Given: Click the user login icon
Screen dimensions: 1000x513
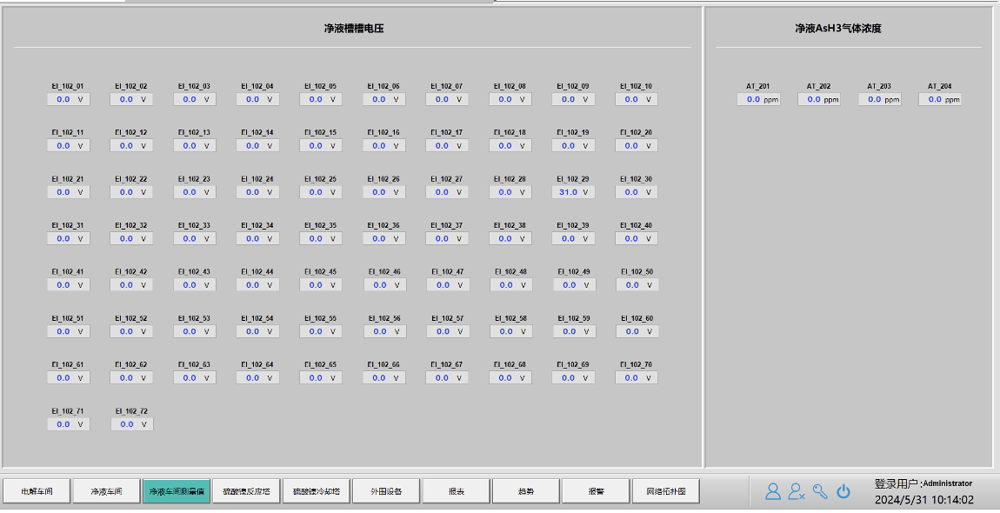Looking at the screenshot, I should click(x=772, y=491).
